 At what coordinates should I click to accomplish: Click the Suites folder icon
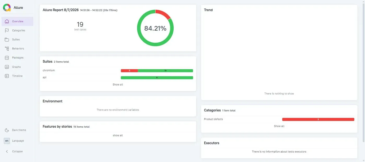point(7,40)
